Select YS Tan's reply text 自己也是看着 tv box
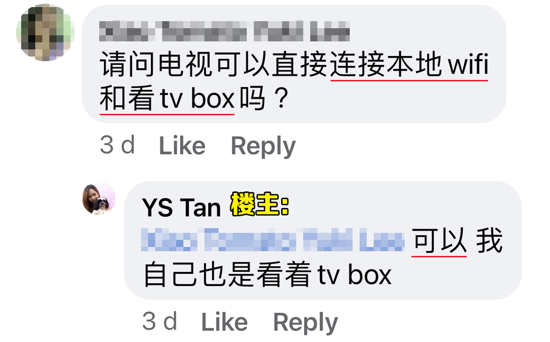The height and width of the screenshot is (342, 550). coord(267,275)
